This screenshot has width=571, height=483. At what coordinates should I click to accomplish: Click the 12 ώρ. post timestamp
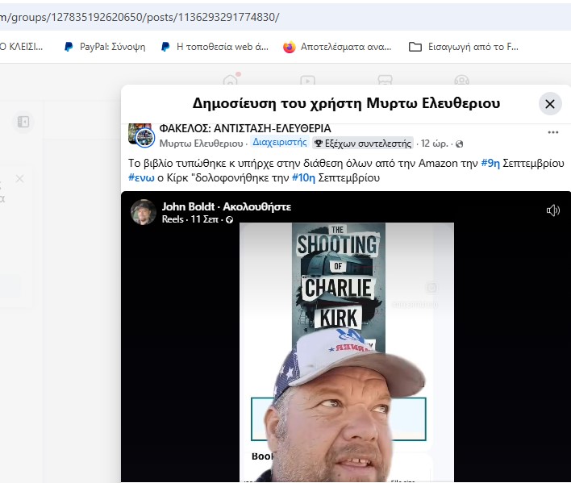[435, 144]
